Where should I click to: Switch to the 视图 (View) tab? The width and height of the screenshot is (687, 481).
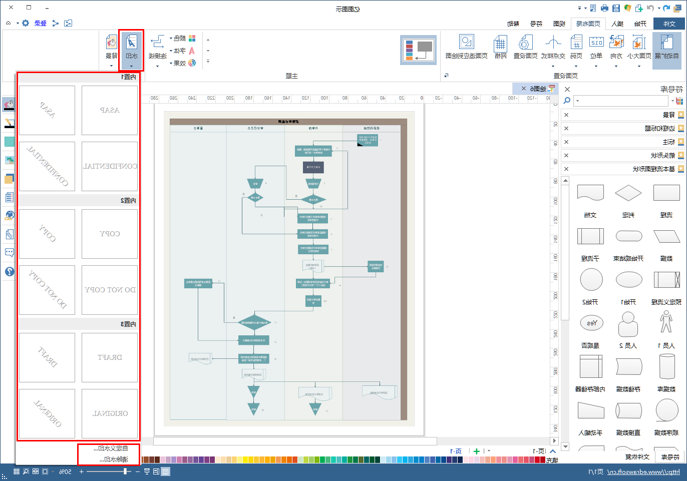pos(559,24)
